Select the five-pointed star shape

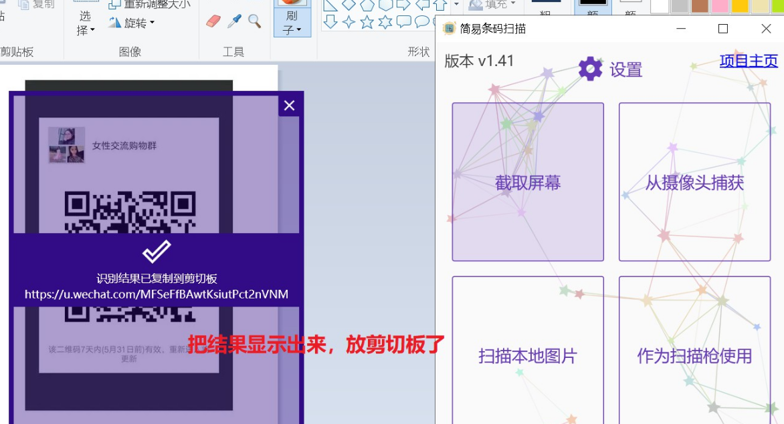click(x=367, y=21)
